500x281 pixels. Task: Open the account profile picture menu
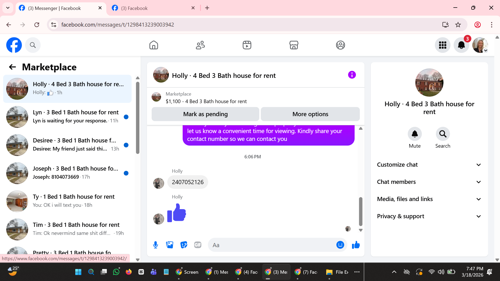click(480, 45)
